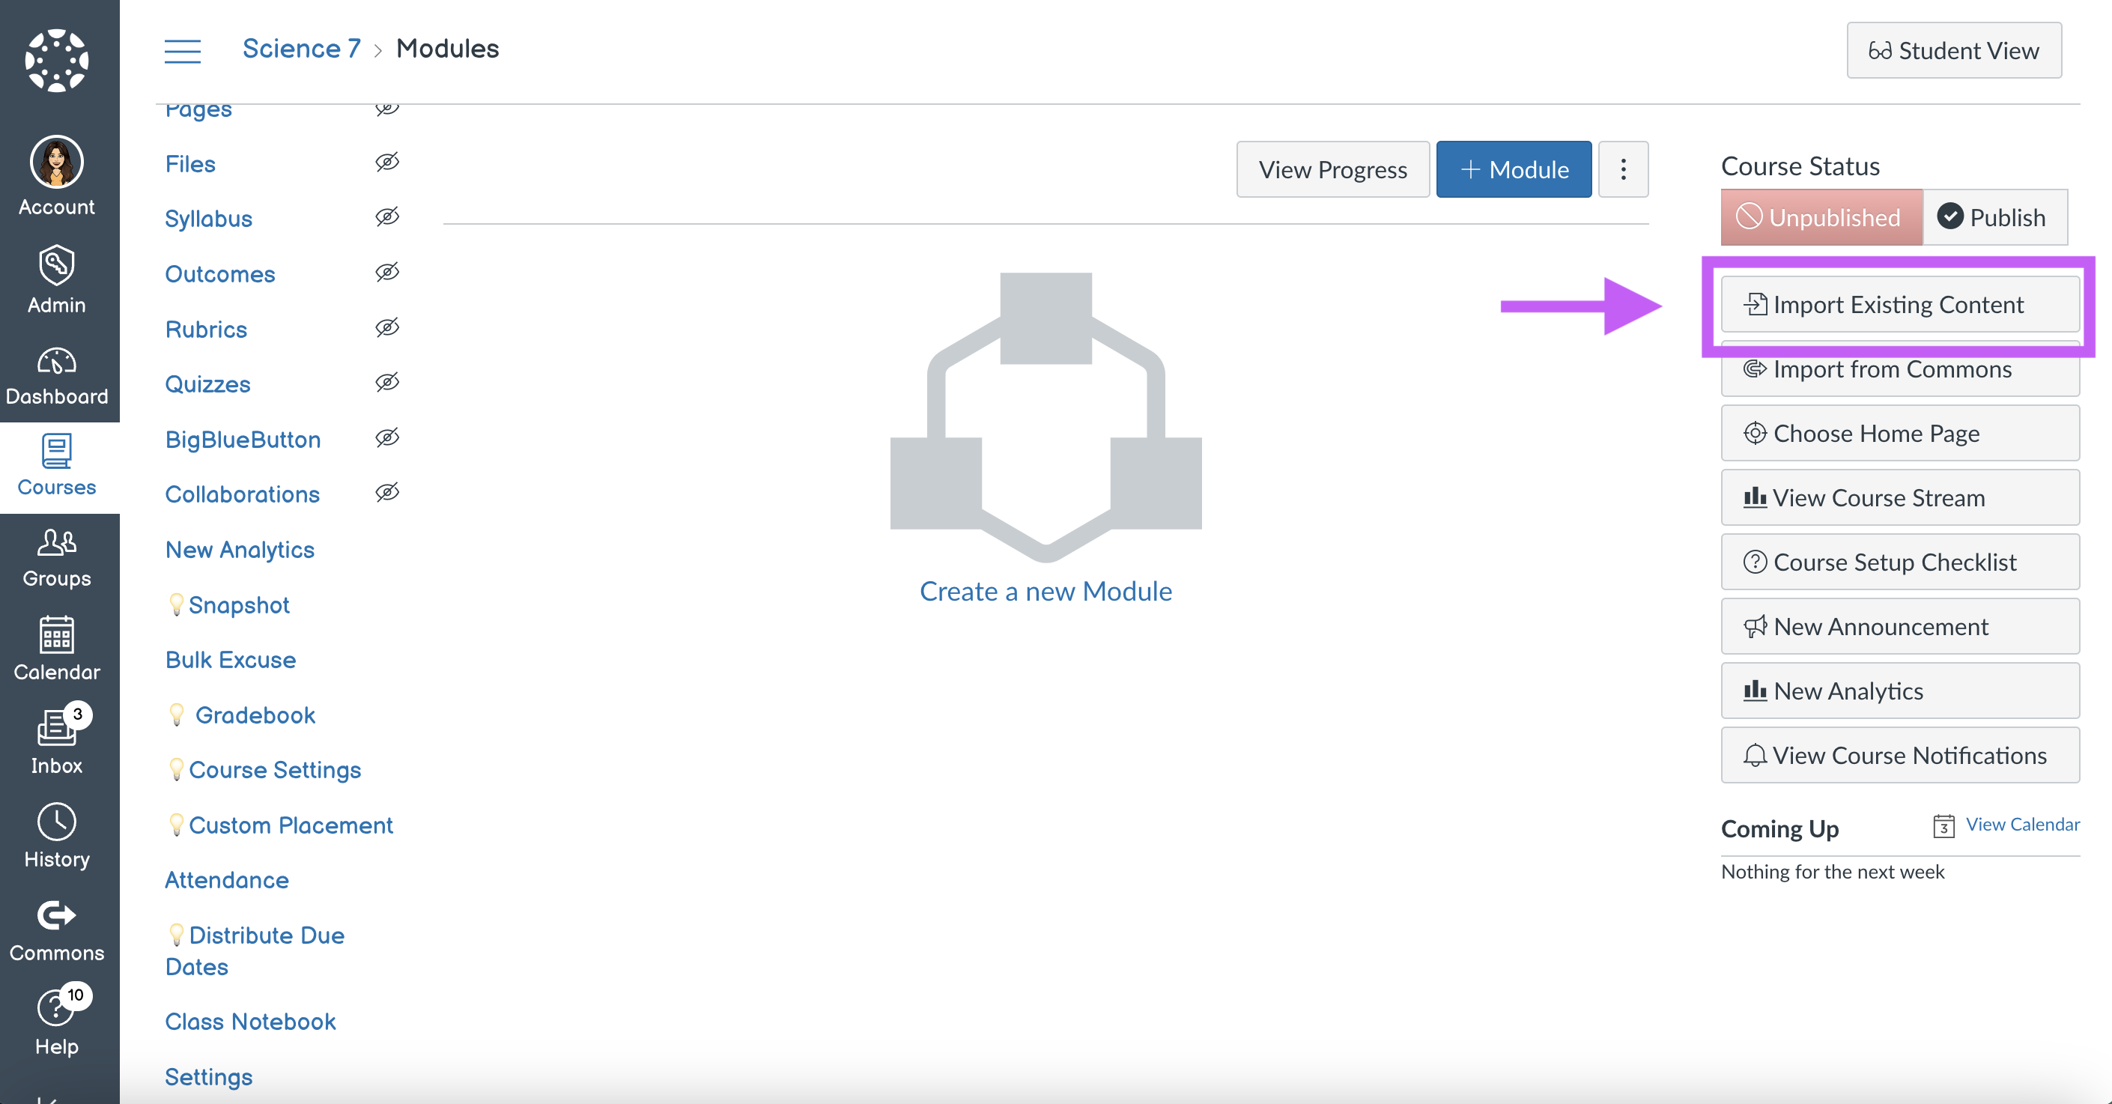Select the Courses sidebar item
2112x1104 pixels.
click(x=56, y=468)
